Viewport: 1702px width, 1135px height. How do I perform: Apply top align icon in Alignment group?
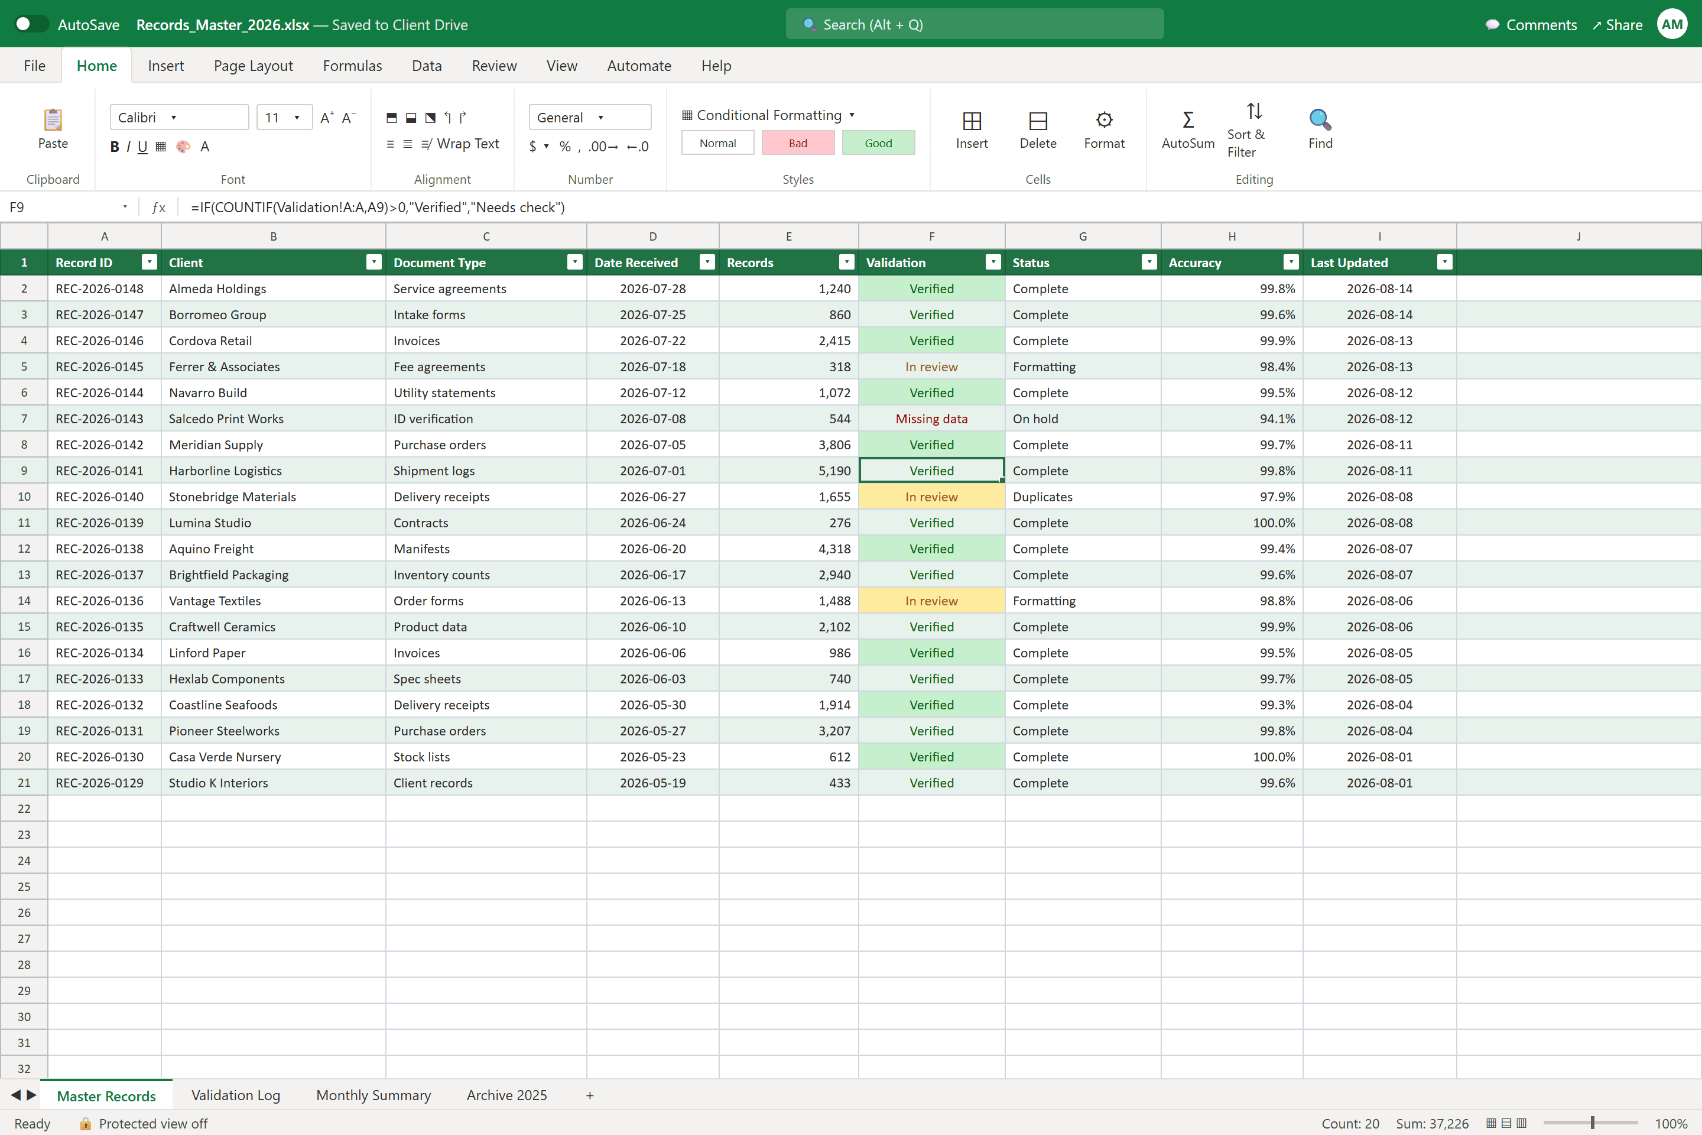point(391,117)
